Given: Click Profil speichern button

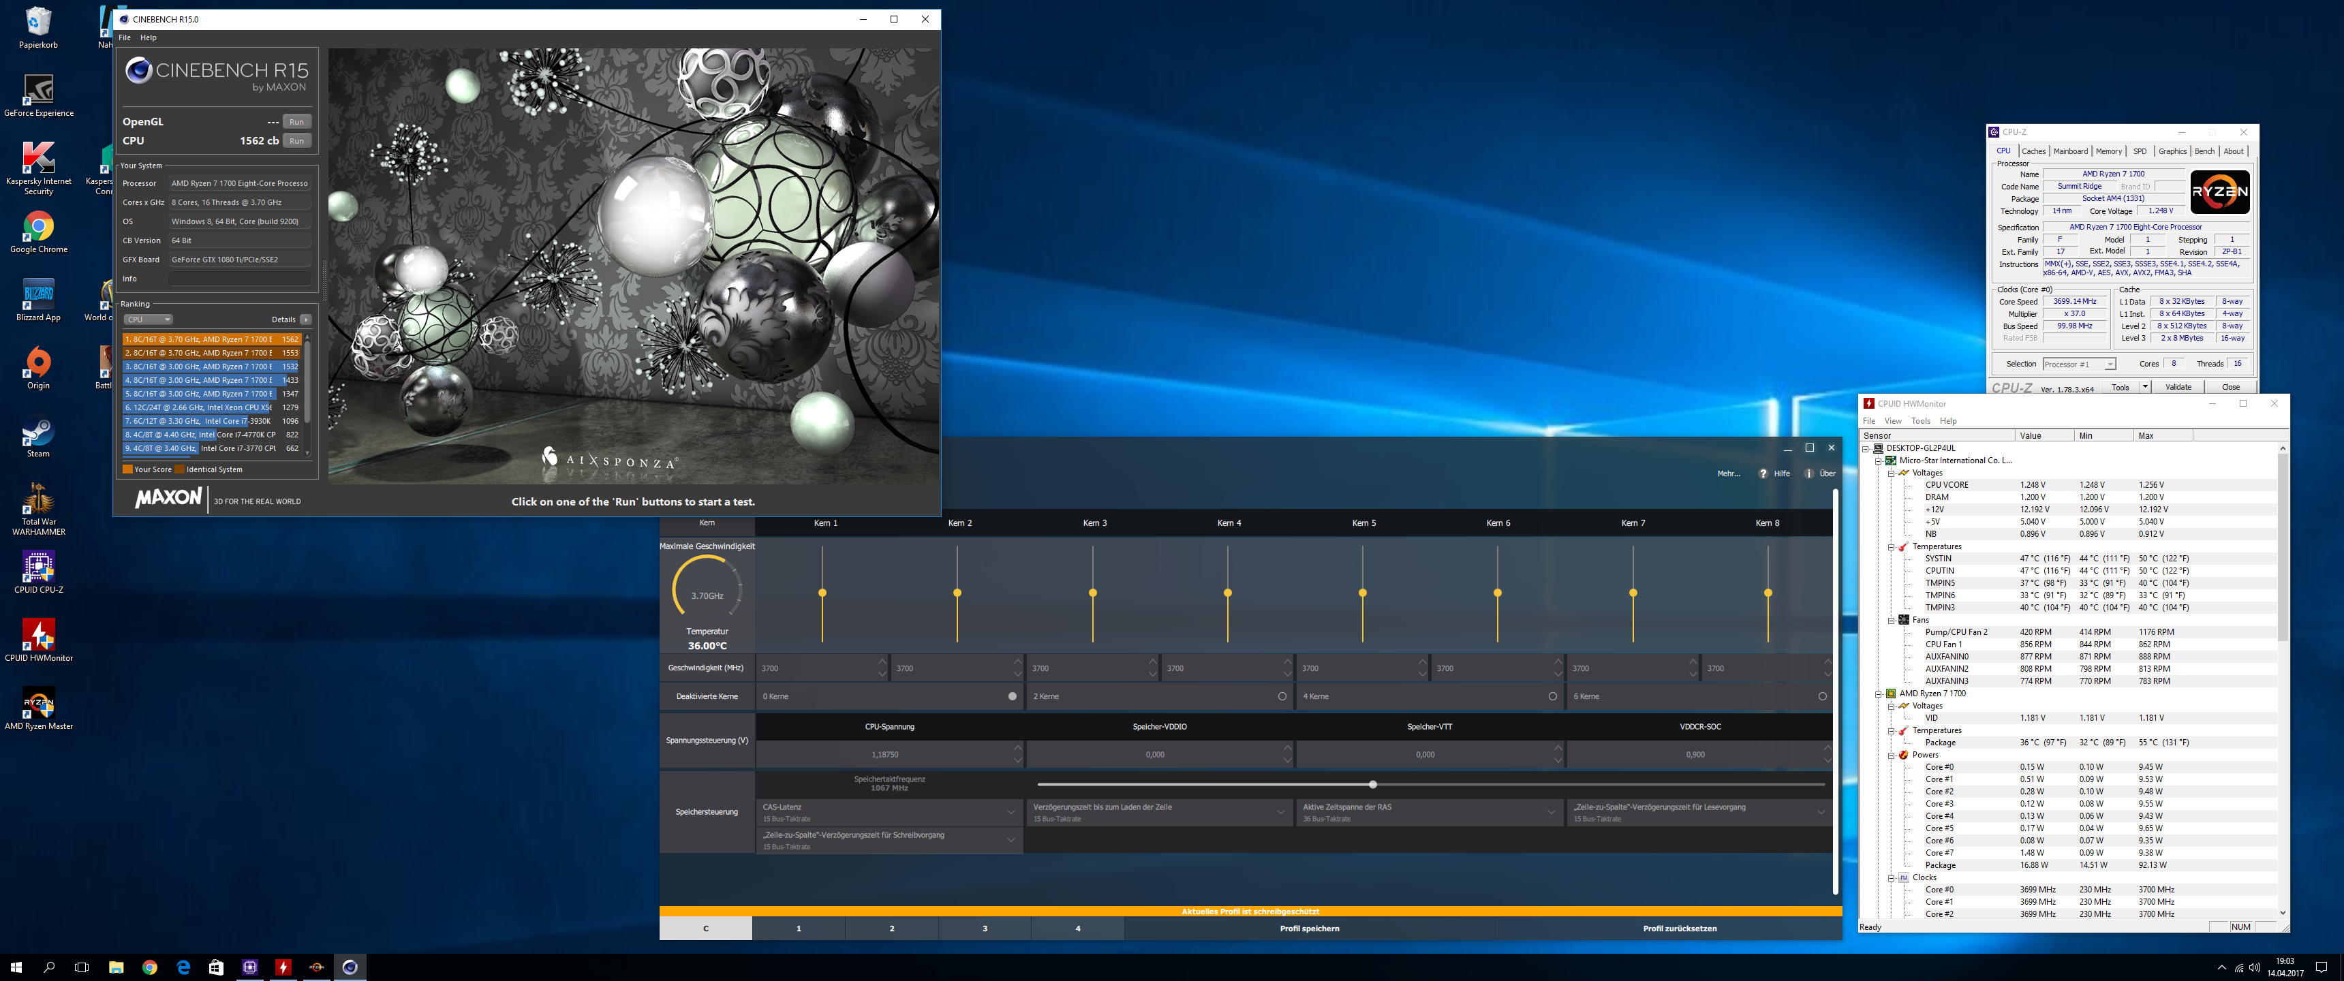Looking at the screenshot, I should pyautogui.click(x=1308, y=929).
